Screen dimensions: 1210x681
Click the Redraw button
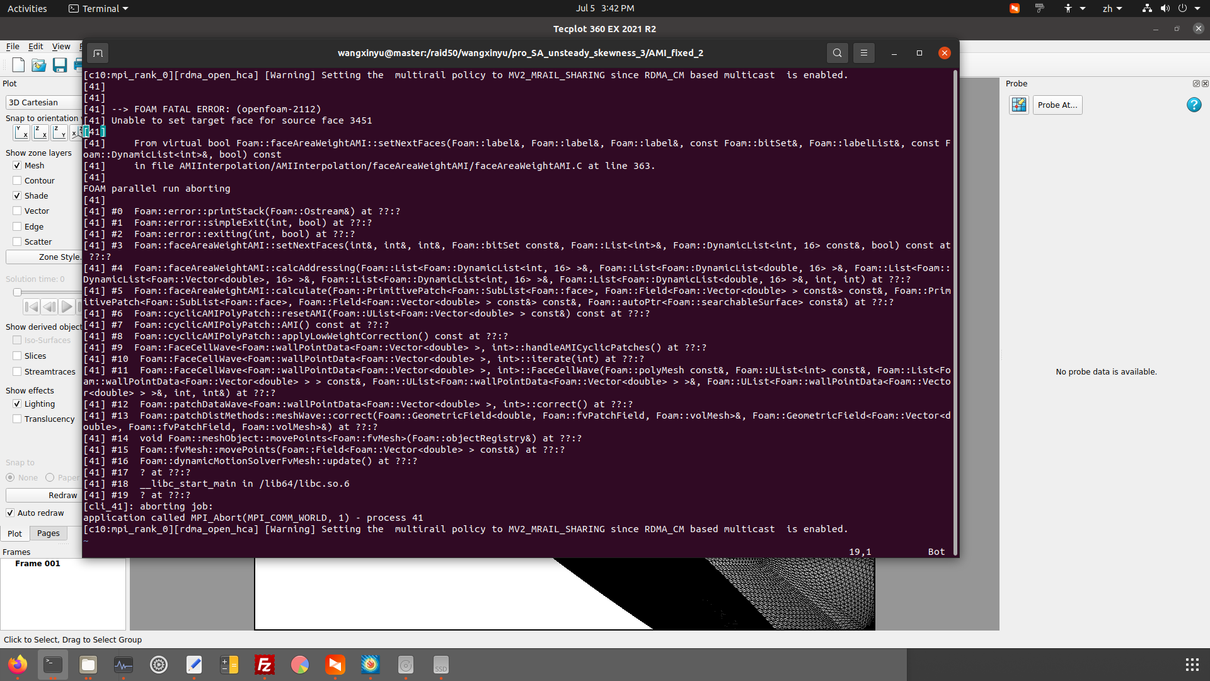43,495
